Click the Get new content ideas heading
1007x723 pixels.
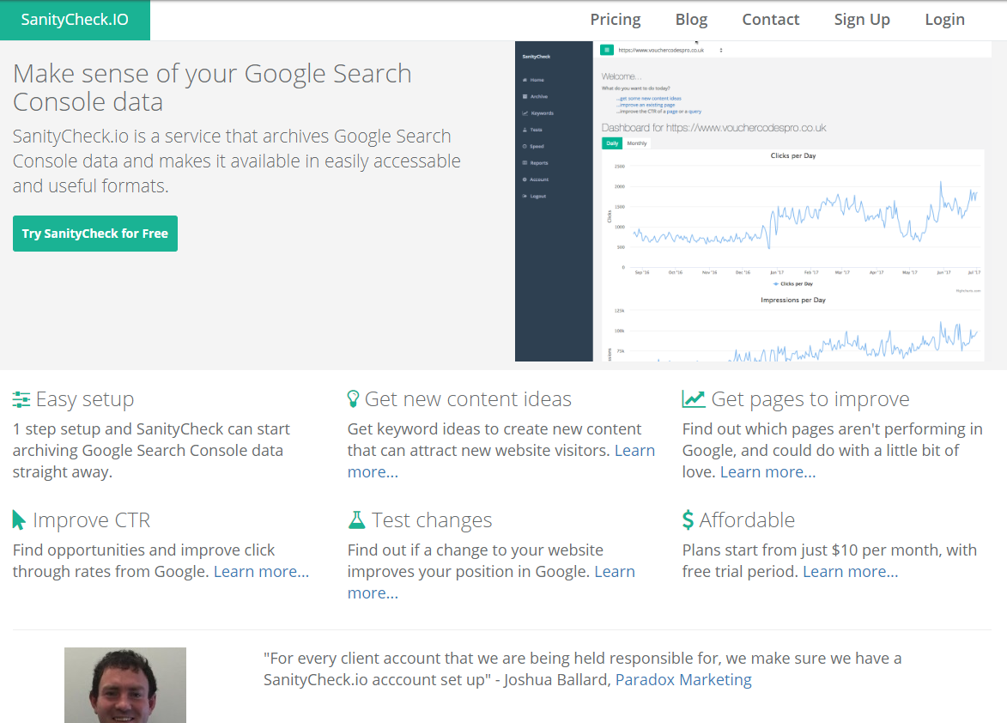click(x=468, y=399)
